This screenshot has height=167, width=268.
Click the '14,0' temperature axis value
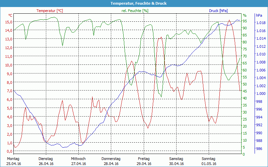9,30
